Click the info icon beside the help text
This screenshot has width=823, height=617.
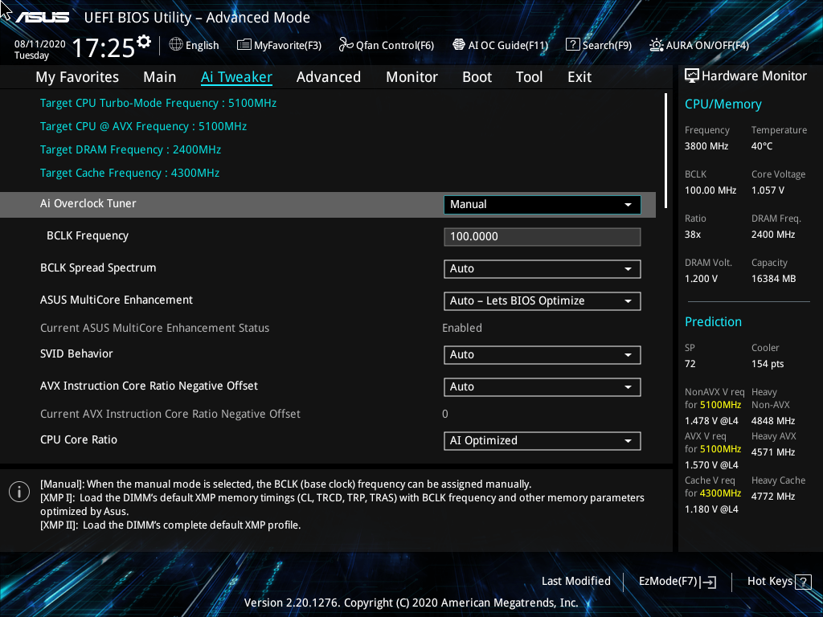click(x=18, y=491)
